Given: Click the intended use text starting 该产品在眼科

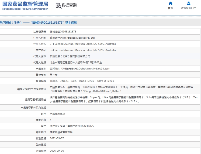Looking at the screenshot, I should (124, 99).
